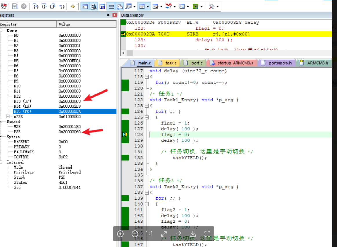Viewport: 337px width, 247px height.
Task: Fold Task1_Entry body at line 123
Action: (147, 106)
